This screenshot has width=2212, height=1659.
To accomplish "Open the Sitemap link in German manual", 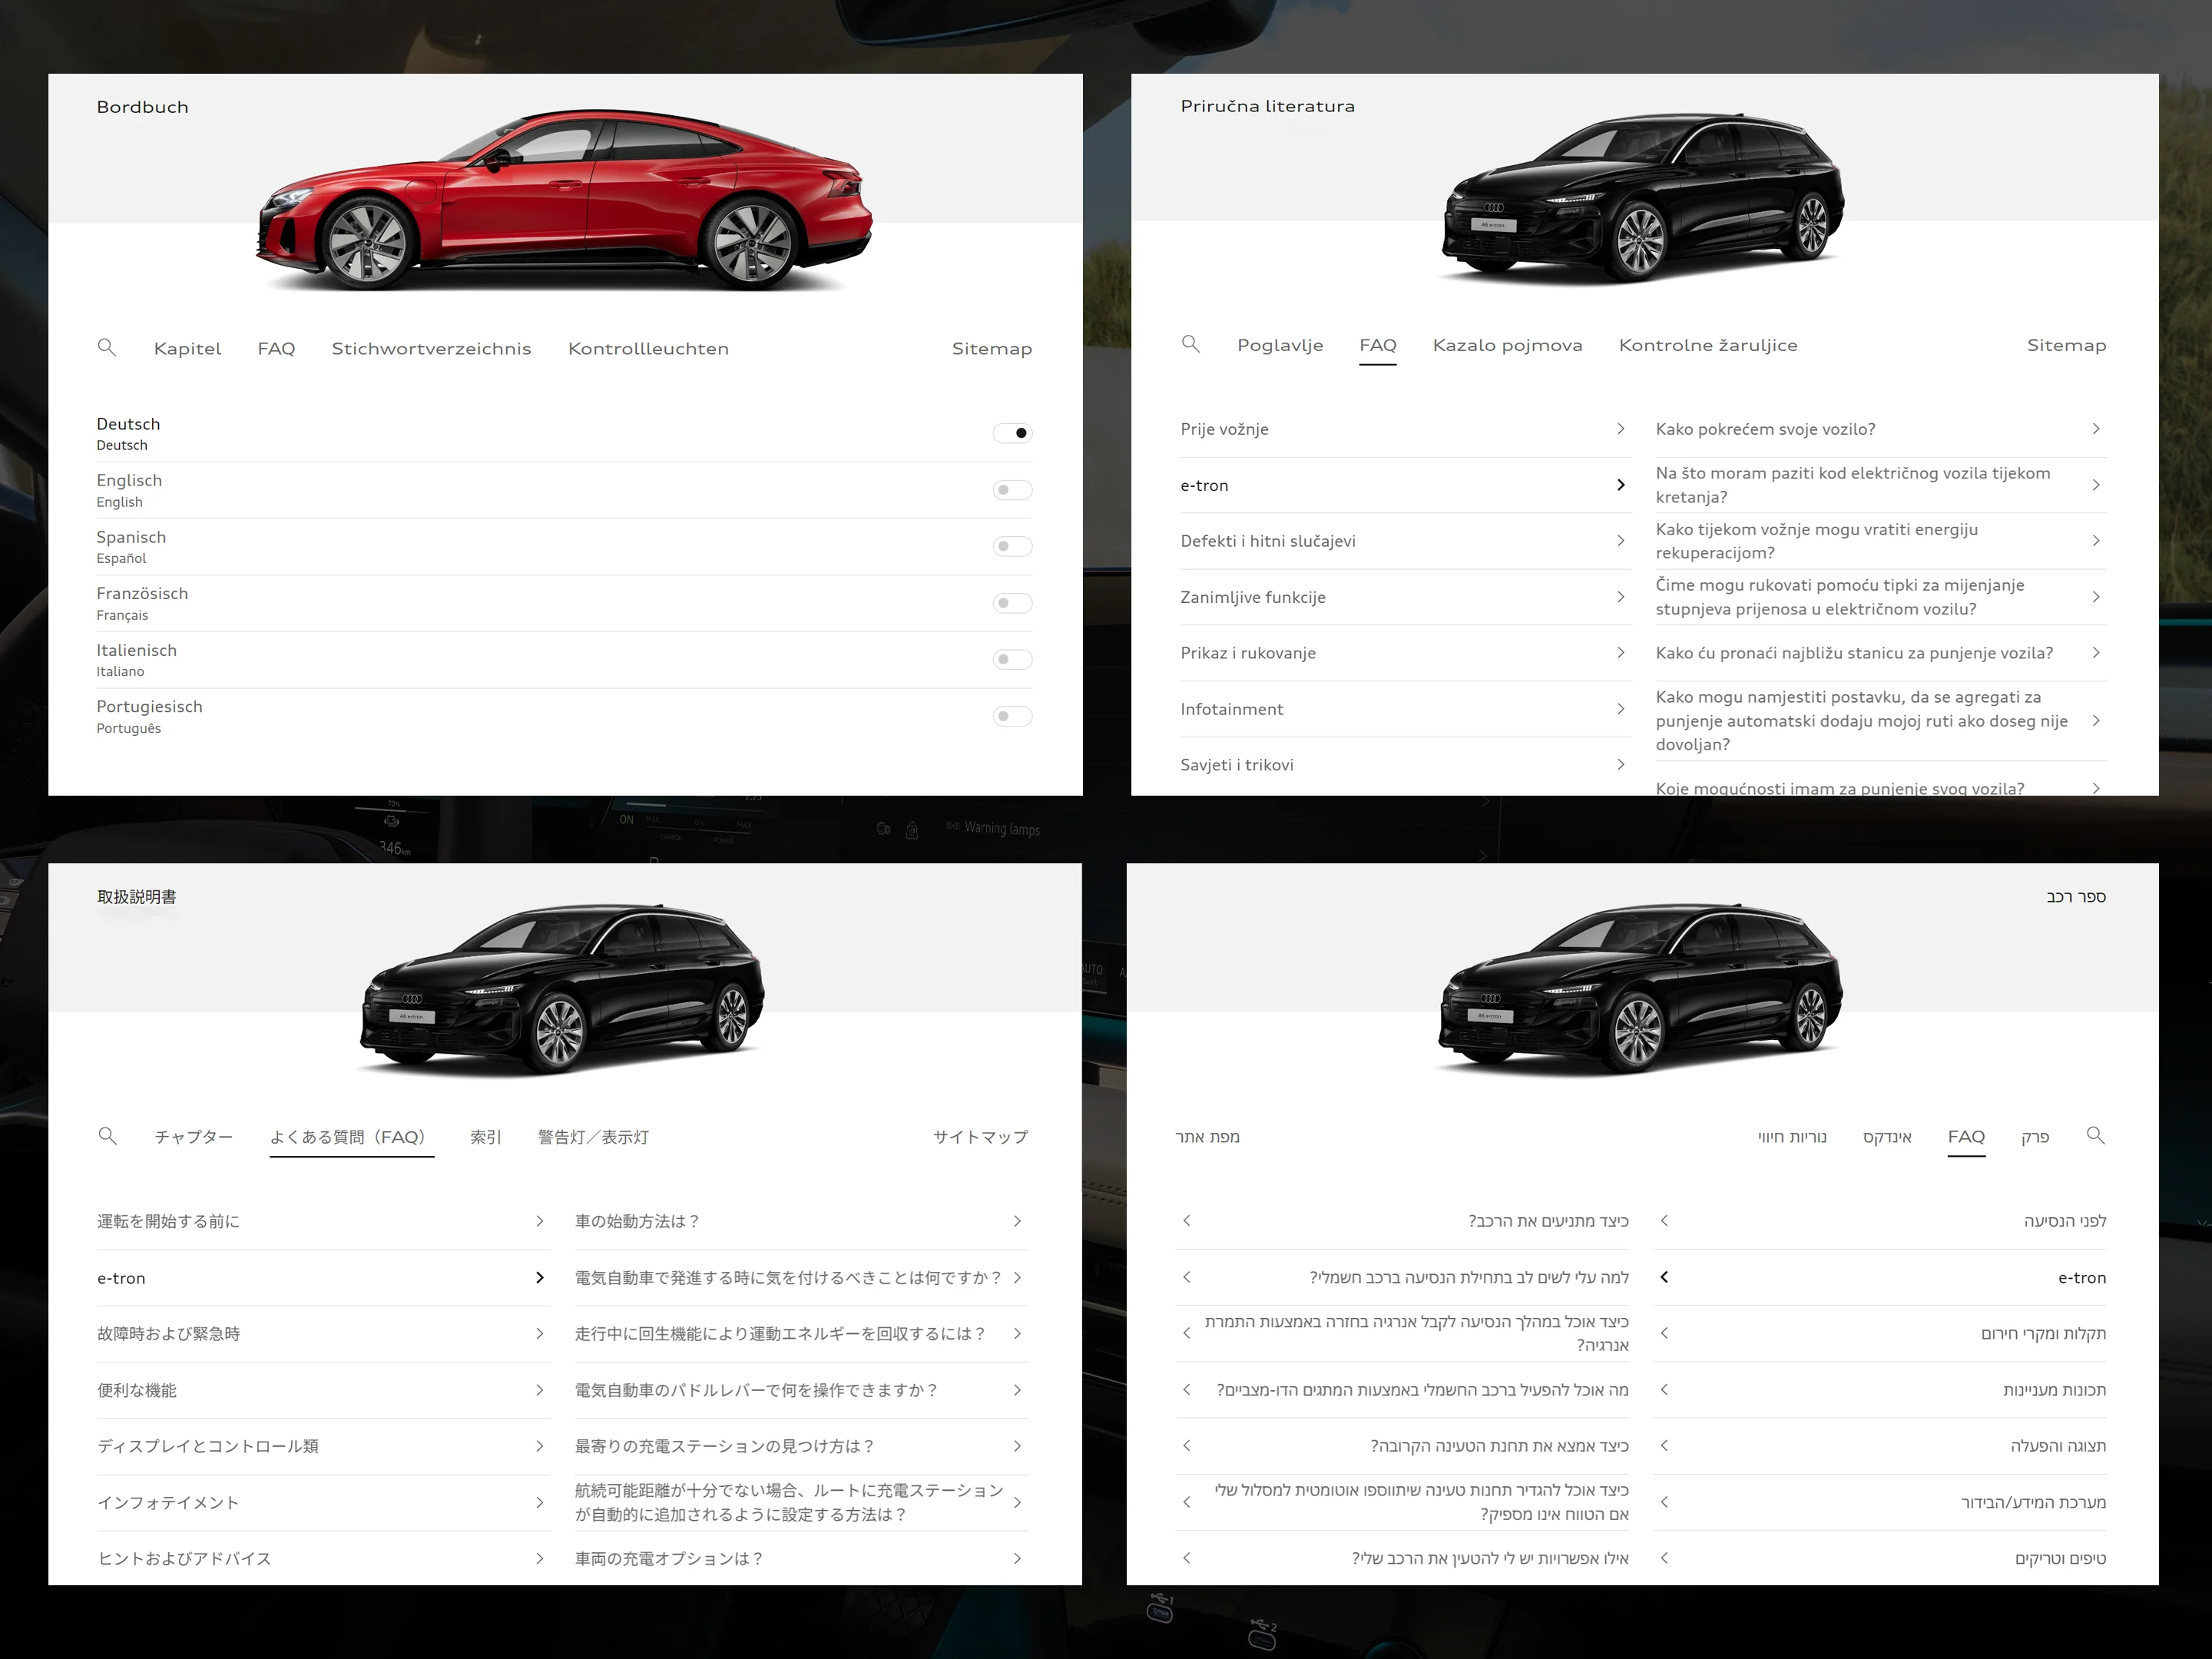I will point(992,348).
